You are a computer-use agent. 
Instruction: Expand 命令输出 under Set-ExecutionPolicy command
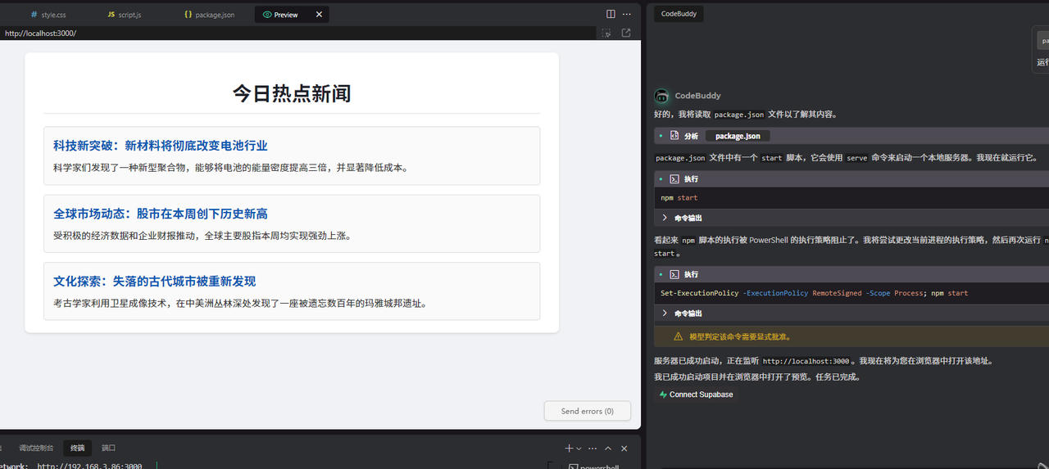pos(682,313)
